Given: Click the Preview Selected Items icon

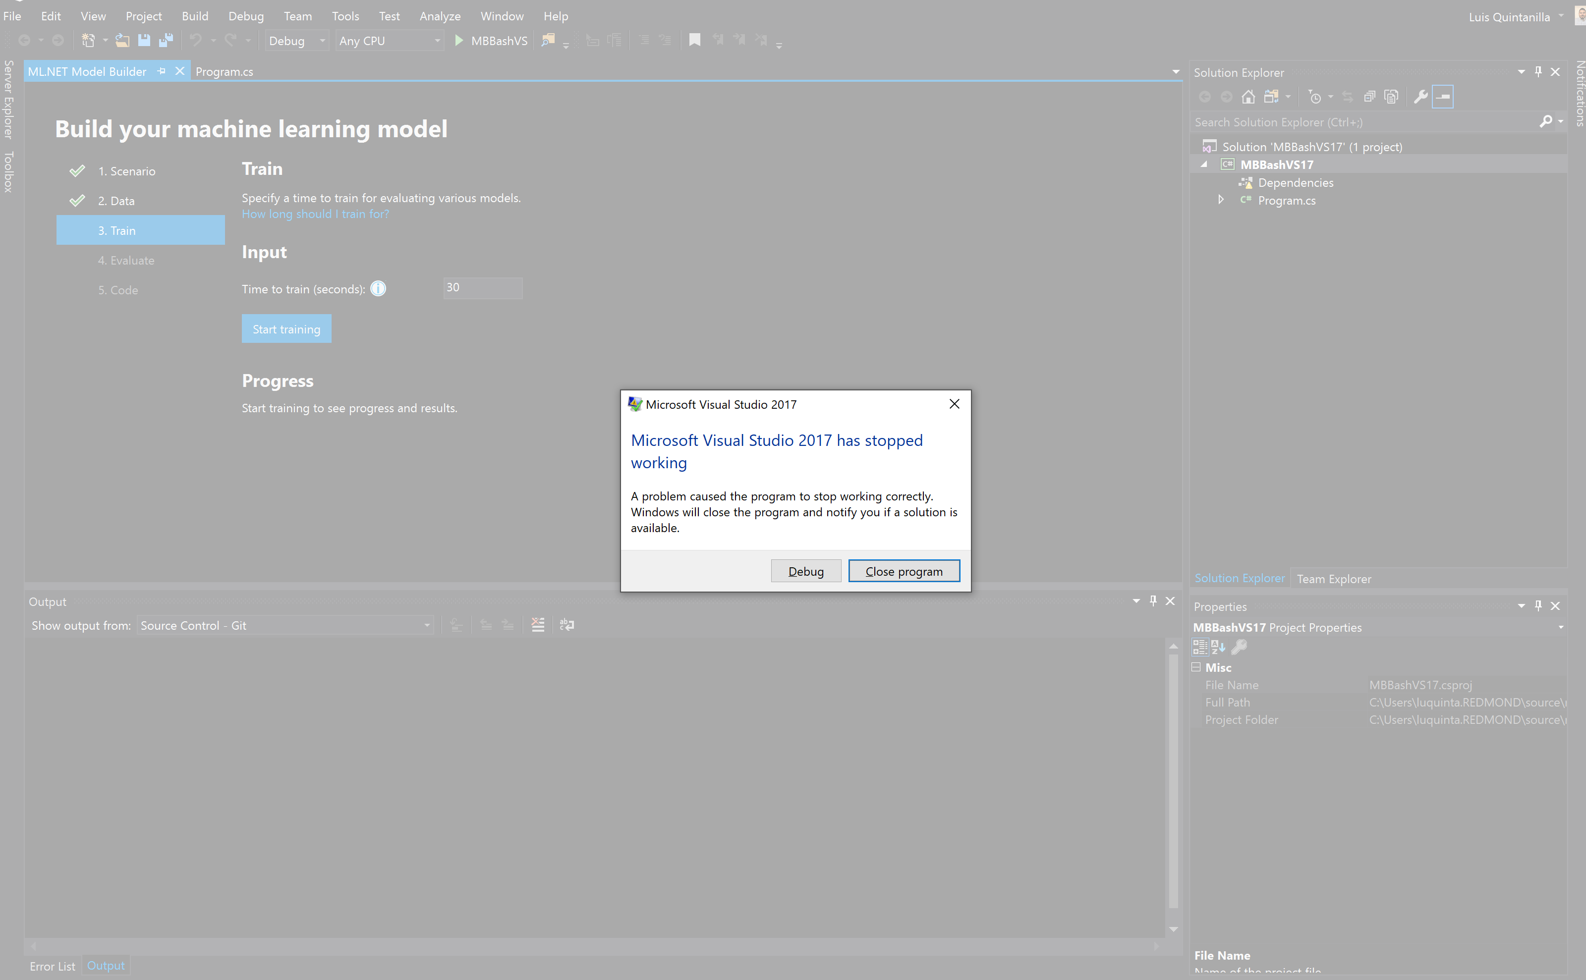Looking at the screenshot, I should pyautogui.click(x=1443, y=97).
